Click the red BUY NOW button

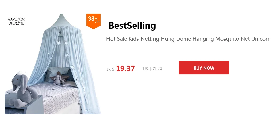(204, 68)
